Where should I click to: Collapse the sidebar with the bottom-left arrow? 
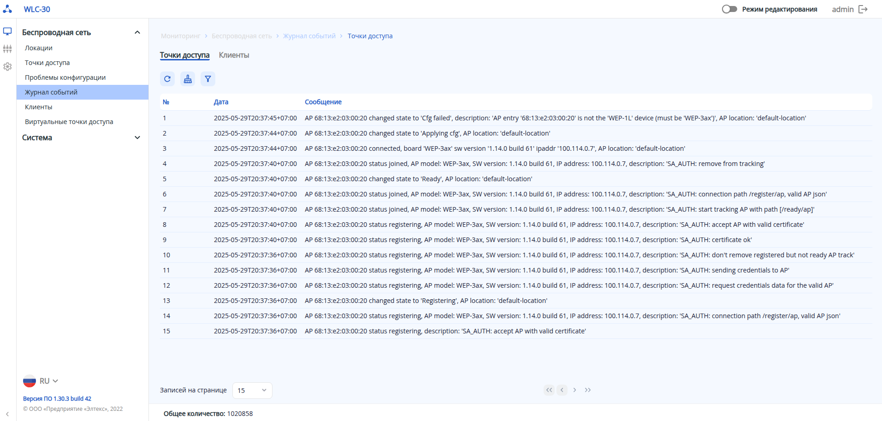[x=7, y=414]
